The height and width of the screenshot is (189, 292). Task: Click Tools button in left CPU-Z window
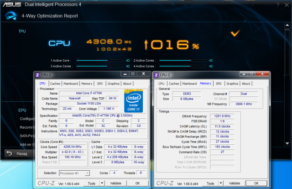coord(91,184)
